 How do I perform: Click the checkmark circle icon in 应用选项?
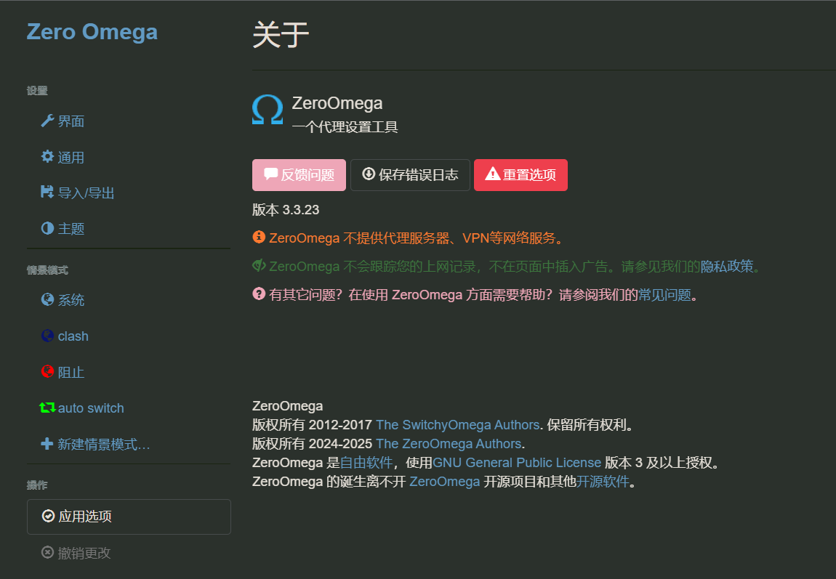[x=48, y=516]
